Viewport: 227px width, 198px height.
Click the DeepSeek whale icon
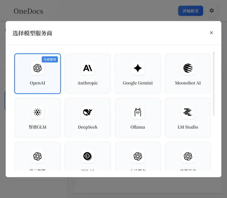(88, 112)
